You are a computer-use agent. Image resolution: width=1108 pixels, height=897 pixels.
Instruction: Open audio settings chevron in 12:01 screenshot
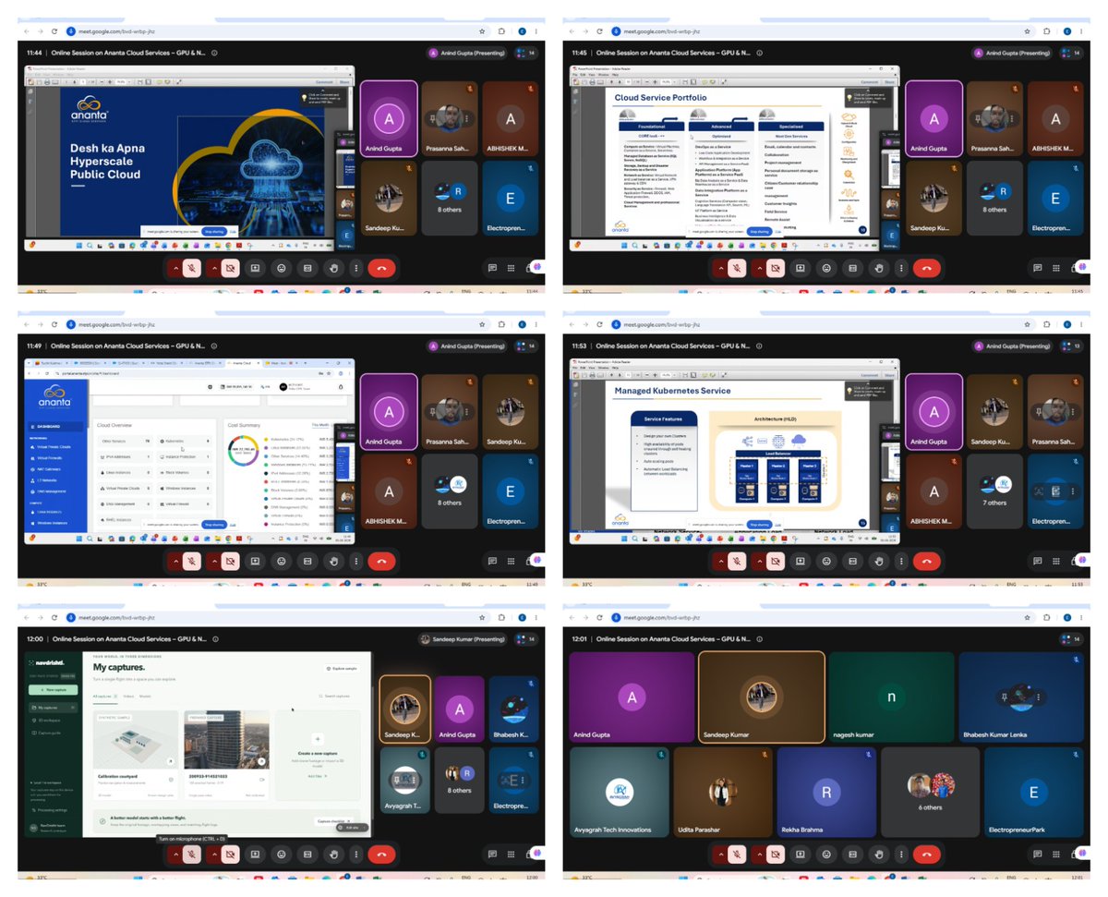(x=719, y=855)
